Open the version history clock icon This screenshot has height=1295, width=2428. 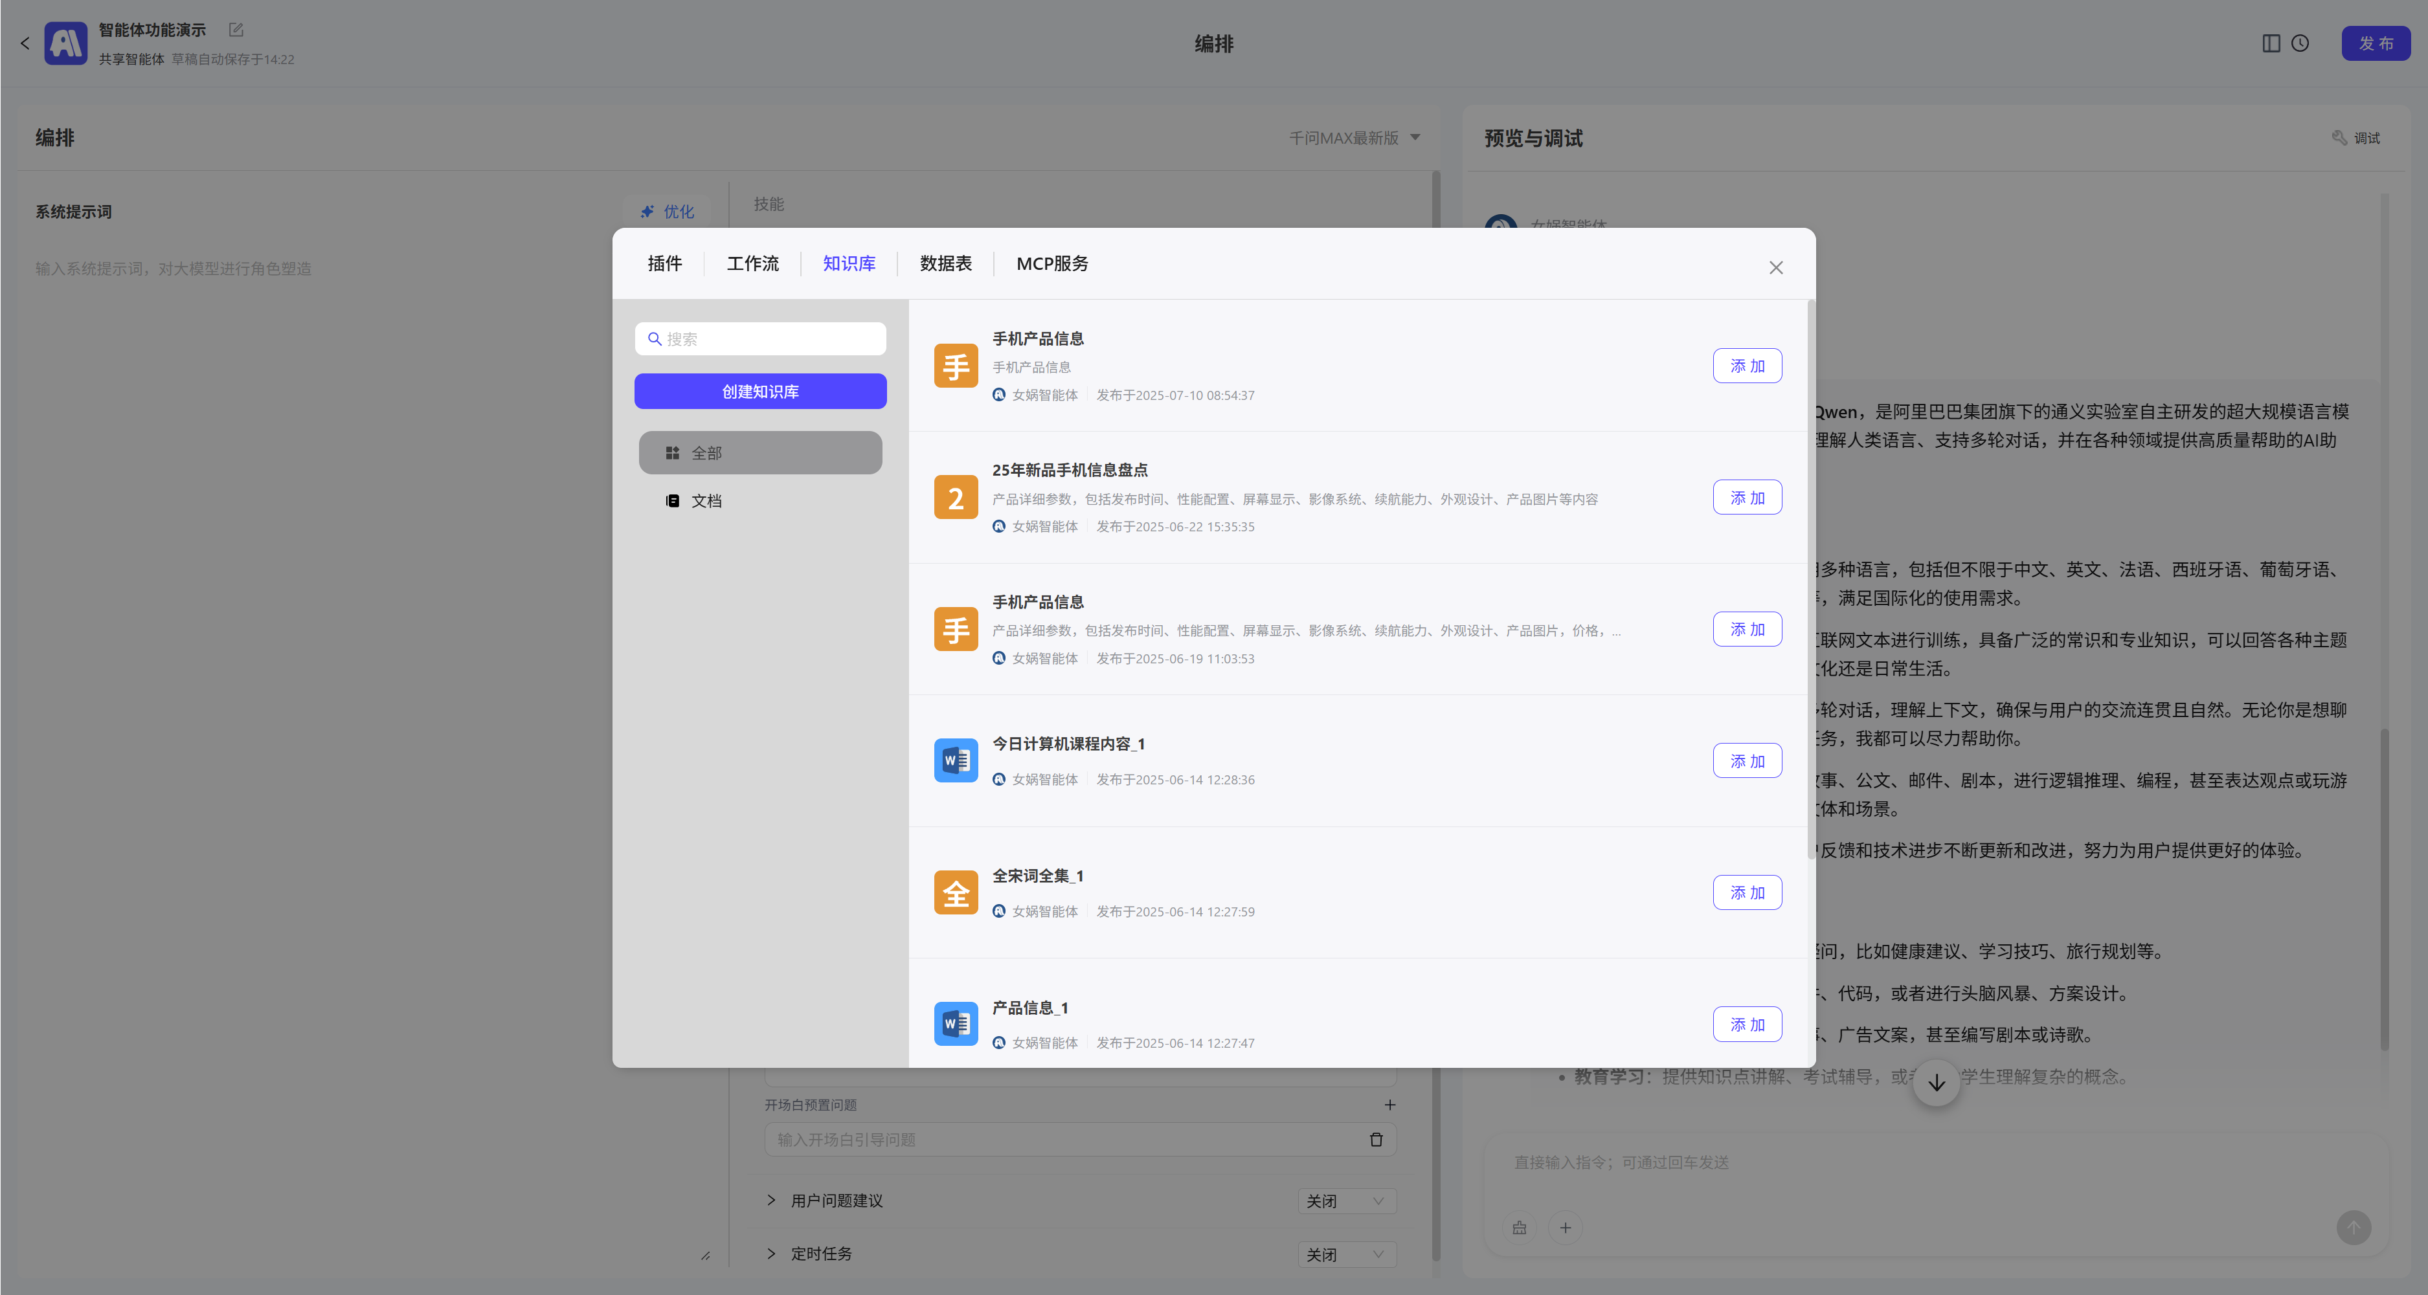coord(2300,43)
